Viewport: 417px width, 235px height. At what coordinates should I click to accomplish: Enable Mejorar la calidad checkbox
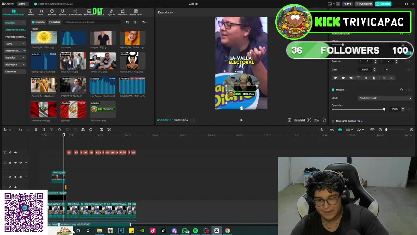(333, 121)
